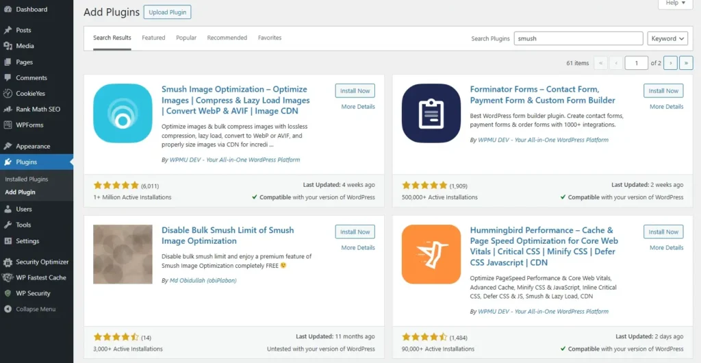Click the '61 items' count text
The height and width of the screenshot is (363, 701).
[x=578, y=63]
